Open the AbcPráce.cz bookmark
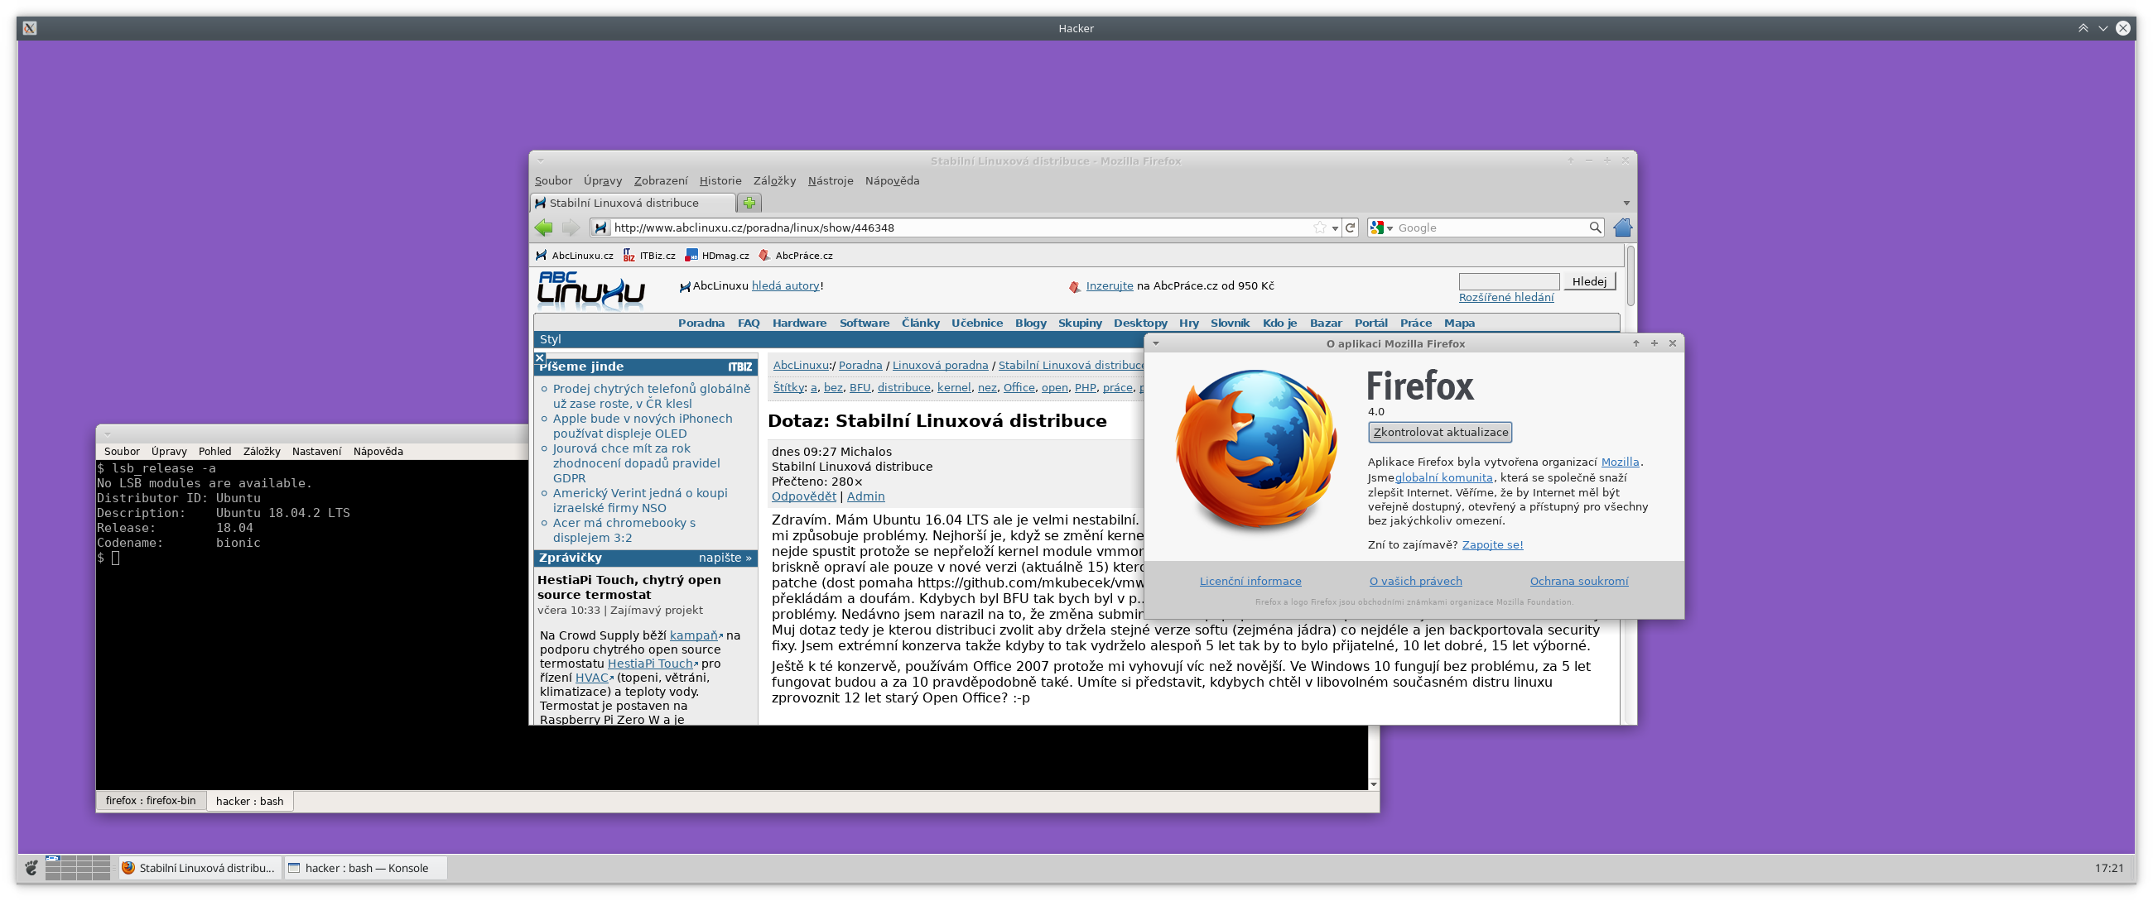This screenshot has width=2153, height=901. pos(796,256)
